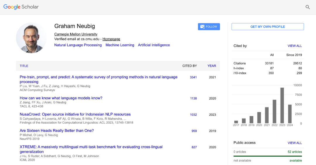Open the 52 articles available link
This screenshot has height=165, width=316.
[295, 152]
